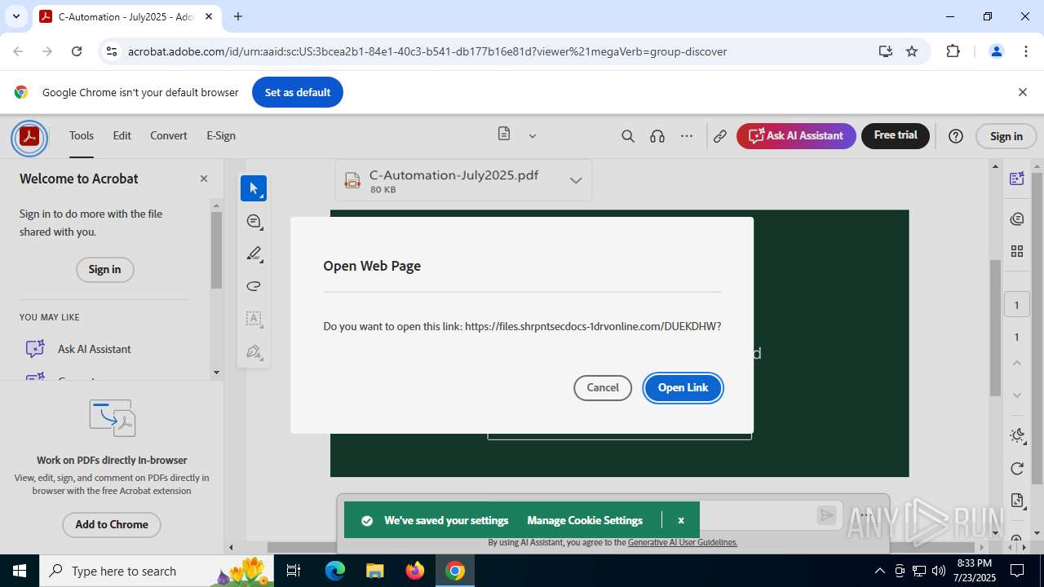This screenshot has width=1044, height=587.
Task: Click Ask AI Assistant icon in You May Like
Action: [35, 349]
